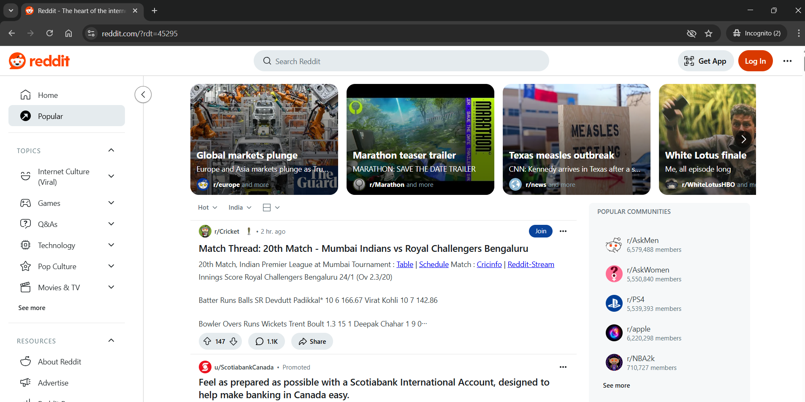Image resolution: width=805 pixels, height=402 pixels.
Task: Upvote the r/Cricket match thread
Action: [x=207, y=341]
